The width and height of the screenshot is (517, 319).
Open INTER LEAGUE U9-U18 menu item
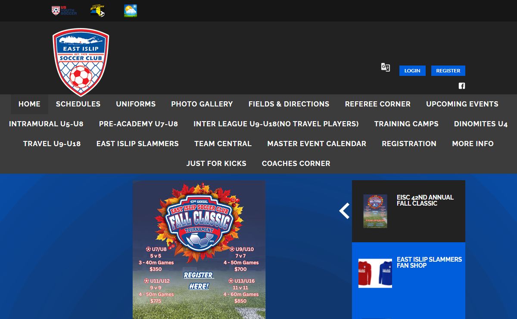[x=276, y=124]
